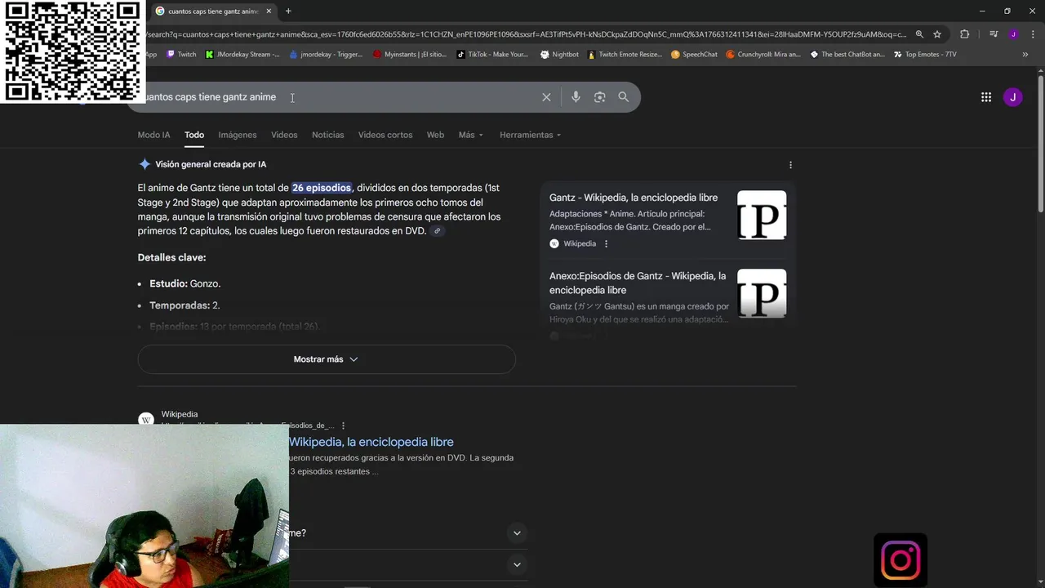The height and width of the screenshot is (588, 1045).
Task: Show more bookmarks with the double chevron
Action: coord(1025,55)
